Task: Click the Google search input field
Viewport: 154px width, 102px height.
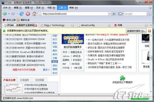Action: click(135, 14)
